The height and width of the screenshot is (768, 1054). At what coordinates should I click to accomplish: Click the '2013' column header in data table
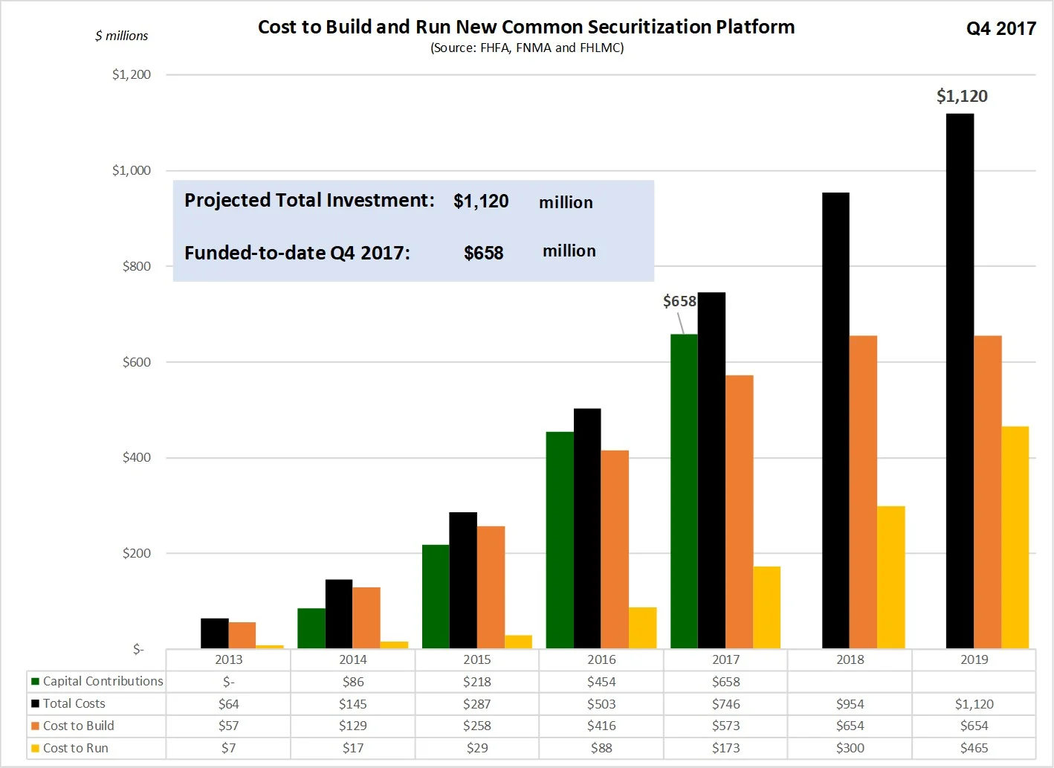(x=228, y=659)
